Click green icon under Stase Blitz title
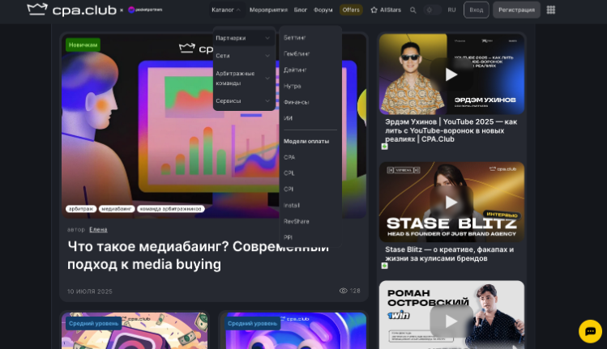607x349 pixels. click(384, 266)
